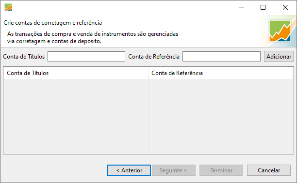
Task: Close the dialog with the X button
Action: point(285,7)
